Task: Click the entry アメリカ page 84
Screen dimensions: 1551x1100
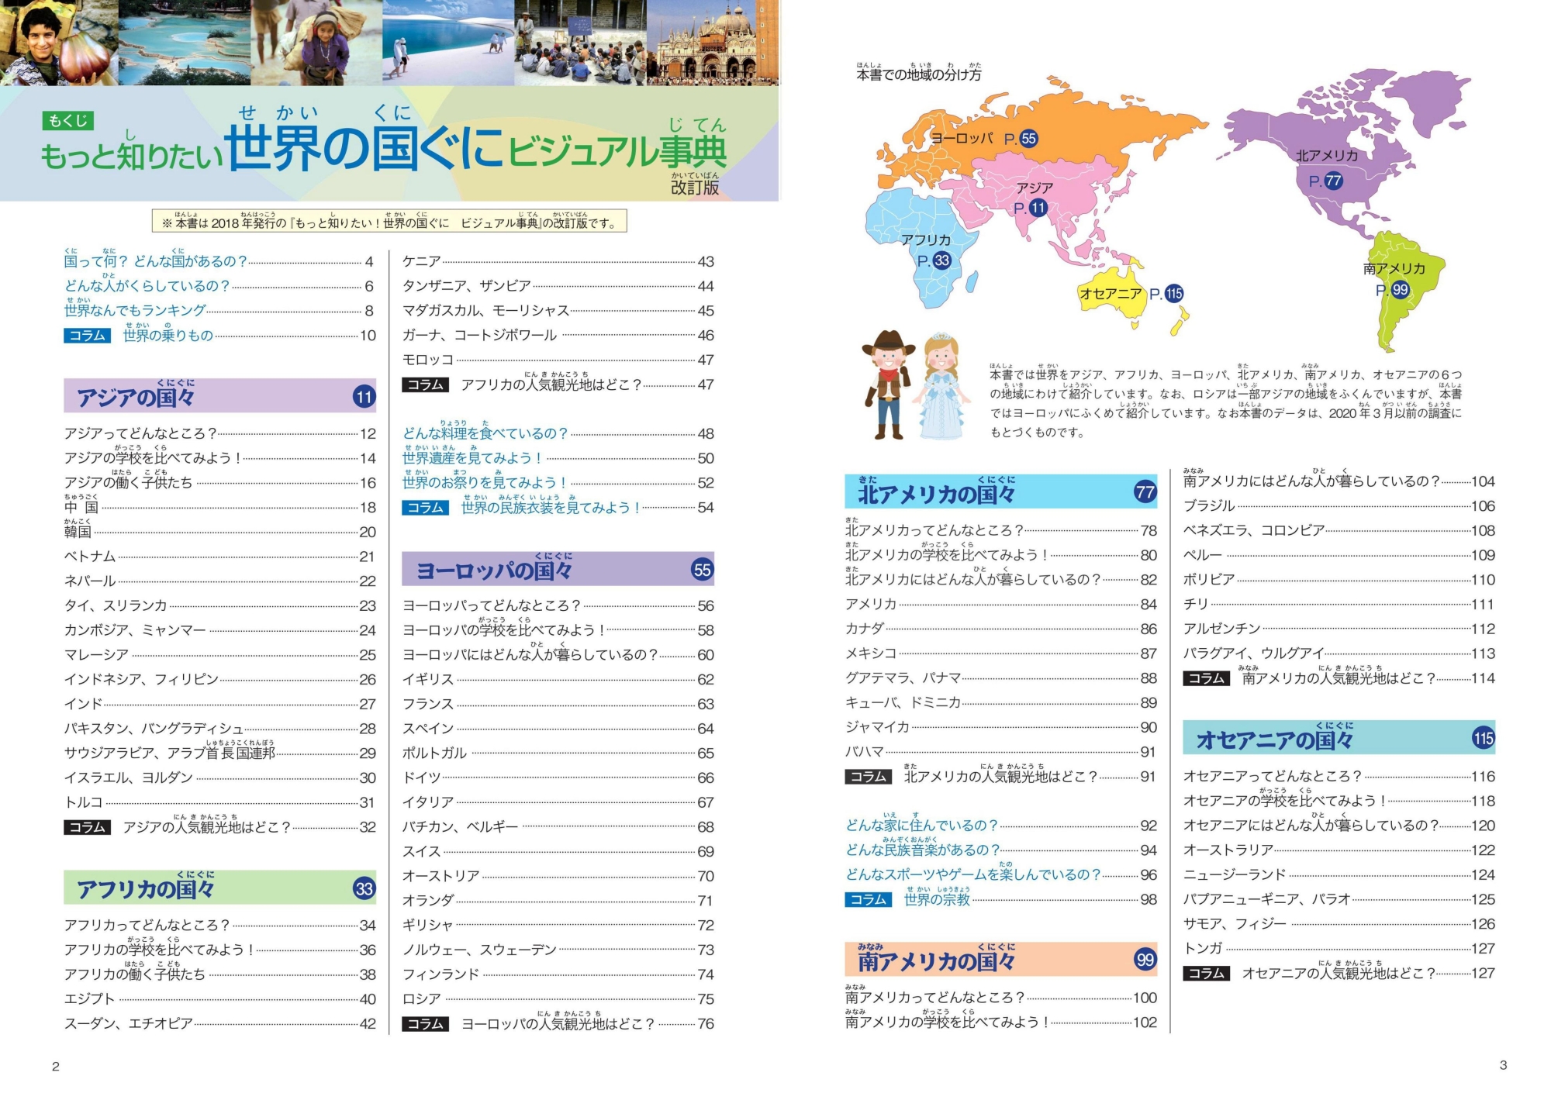Action: pyautogui.click(x=1000, y=604)
